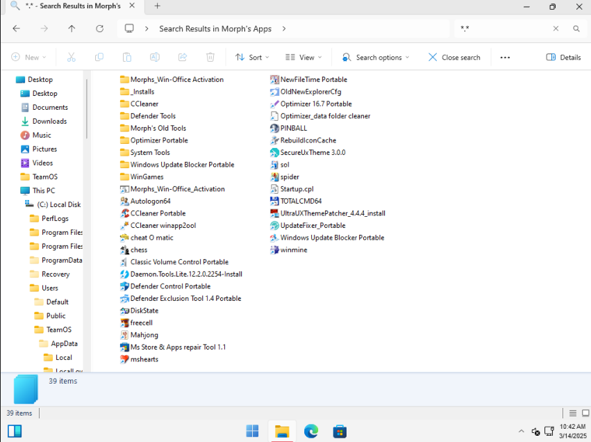Go forward with the right arrow

pyautogui.click(x=44, y=28)
